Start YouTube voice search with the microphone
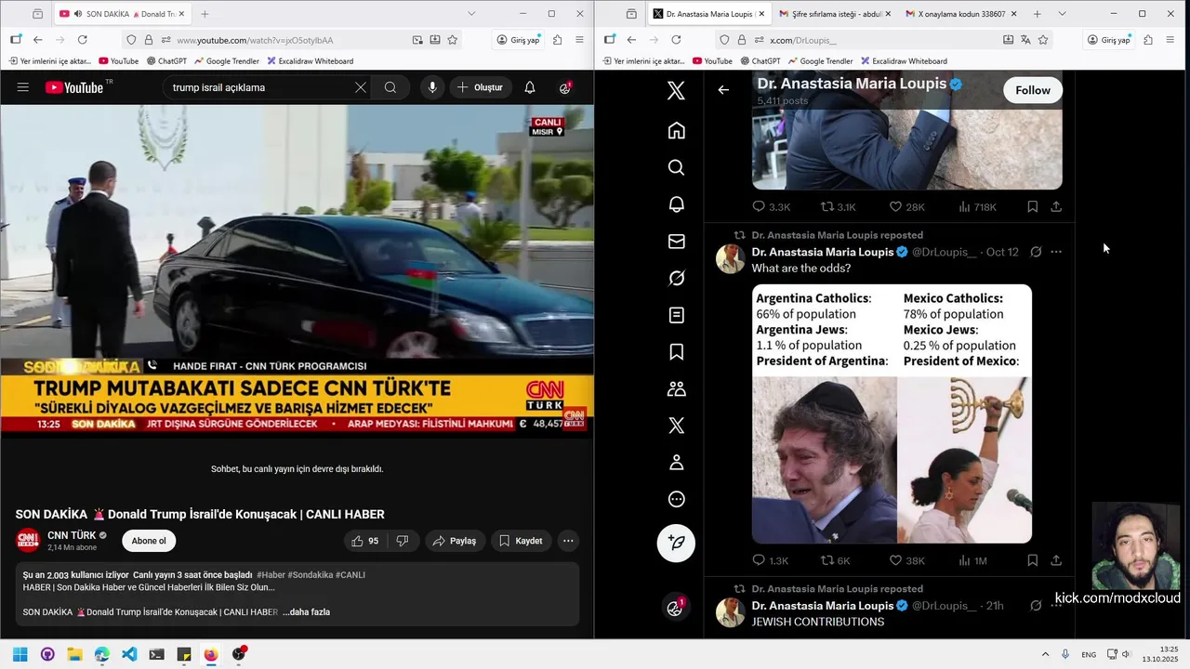Viewport: 1190px width, 669px height. 432,87
